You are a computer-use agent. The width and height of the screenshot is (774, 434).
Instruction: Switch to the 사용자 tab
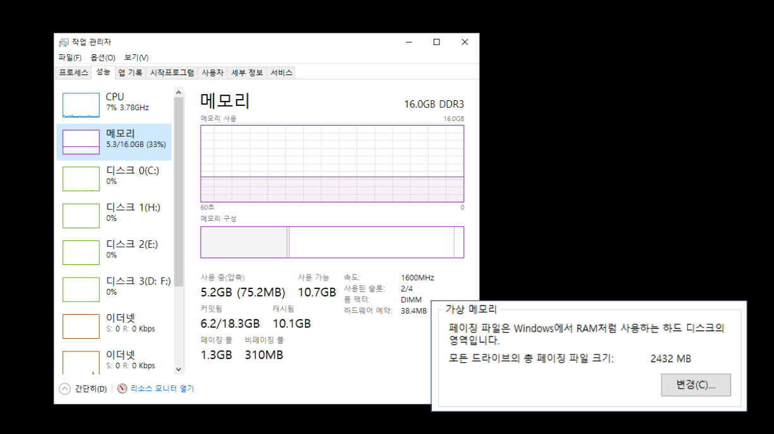tap(213, 73)
